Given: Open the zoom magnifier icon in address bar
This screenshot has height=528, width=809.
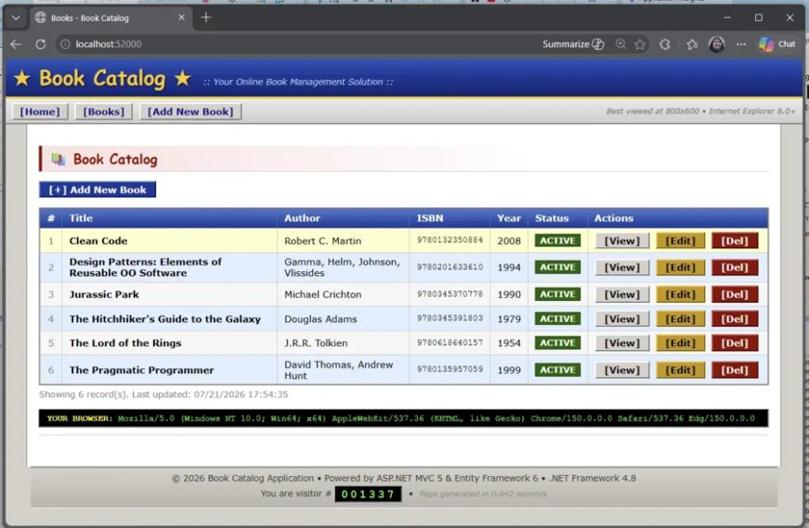Looking at the screenshot, I should tap(620, 44).
